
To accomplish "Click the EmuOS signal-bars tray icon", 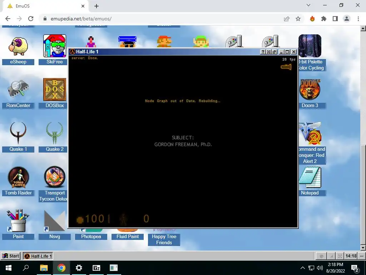I will coord(331,256).
